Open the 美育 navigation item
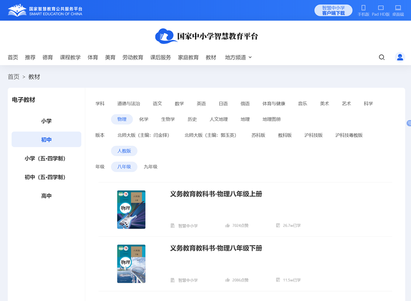411x301 pixels. point(110,58)
